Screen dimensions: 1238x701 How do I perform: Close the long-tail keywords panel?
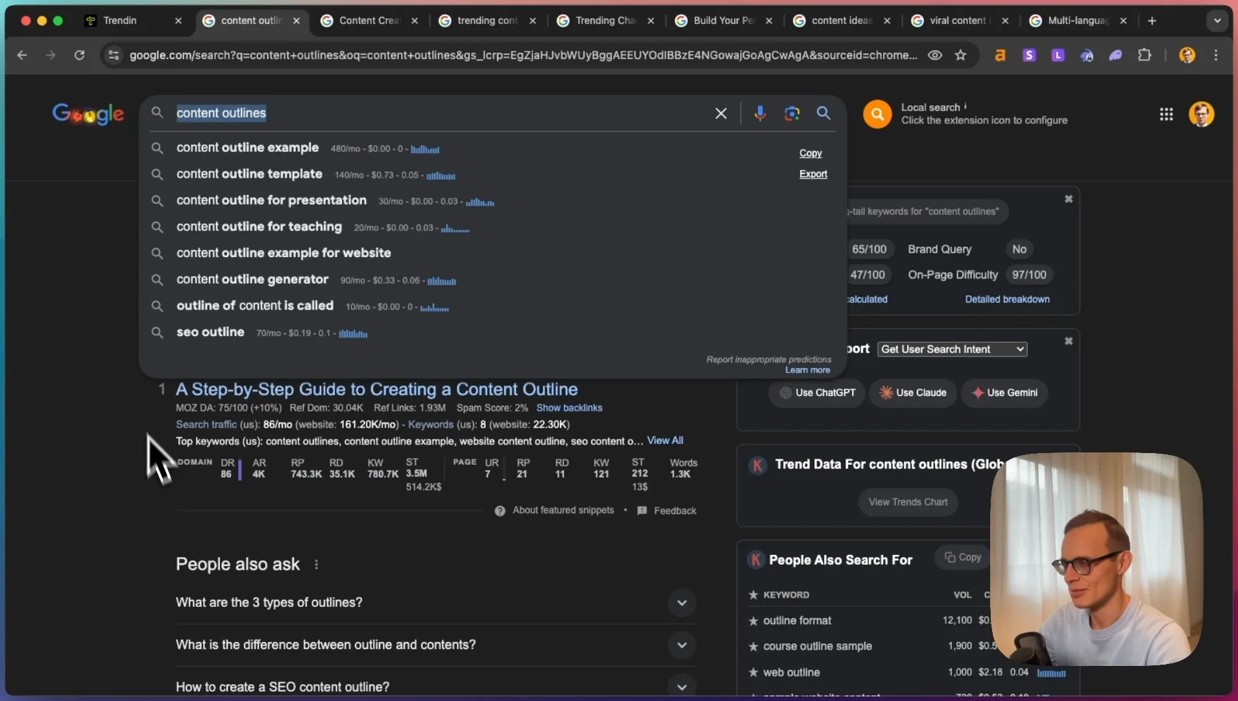[x=1069, y=199]
